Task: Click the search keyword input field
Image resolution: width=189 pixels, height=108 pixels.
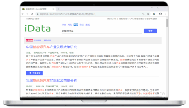Action: coord(101,31)
